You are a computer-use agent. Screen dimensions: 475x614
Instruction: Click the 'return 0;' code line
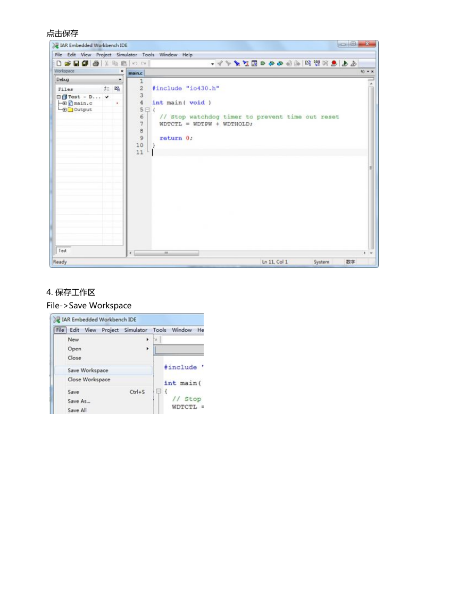(x=176, y=138)
